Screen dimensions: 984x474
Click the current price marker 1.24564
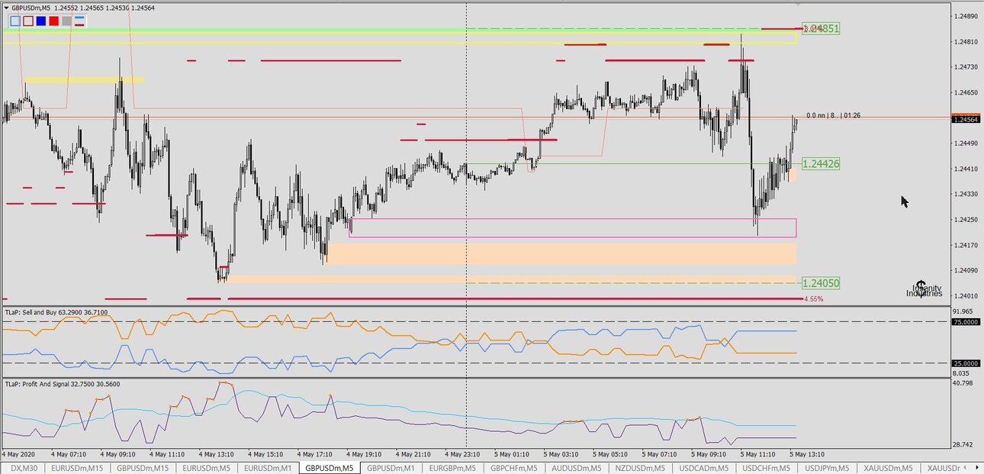pos(966,119)
